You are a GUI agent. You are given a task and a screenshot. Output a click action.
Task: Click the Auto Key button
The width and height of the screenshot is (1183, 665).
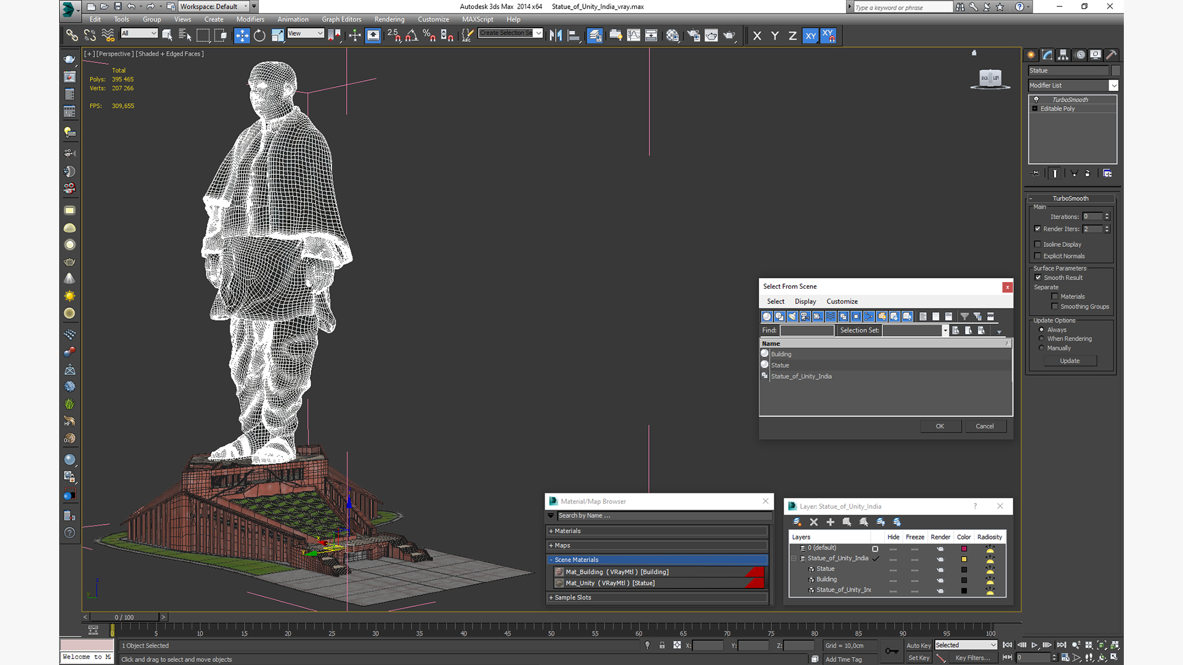(919, 645)
